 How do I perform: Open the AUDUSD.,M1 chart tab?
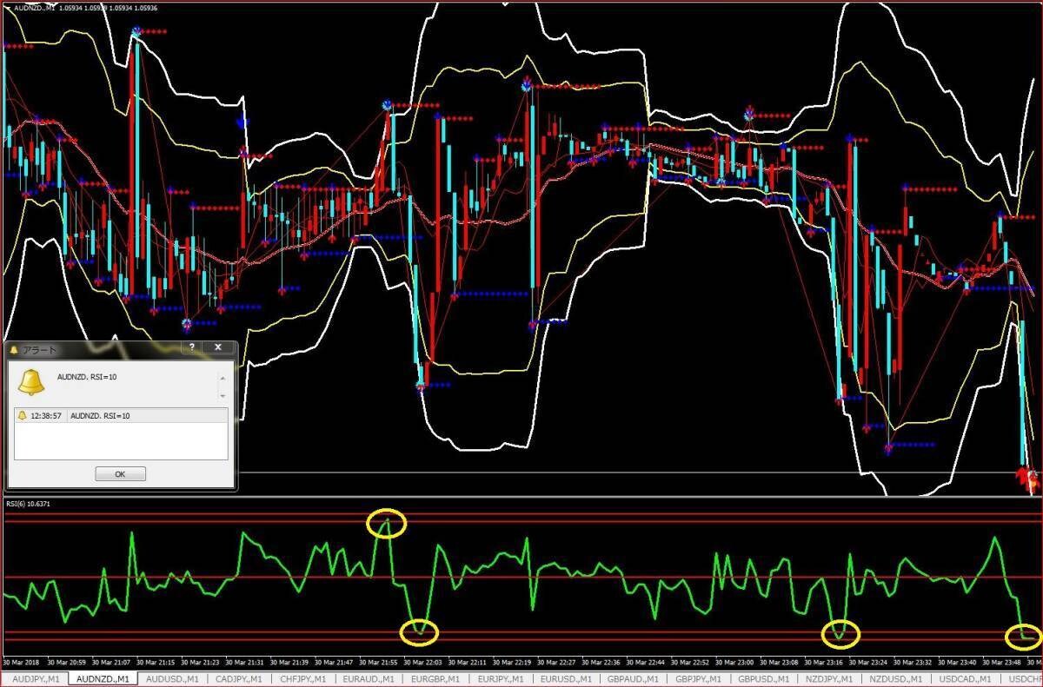point(173,679)
